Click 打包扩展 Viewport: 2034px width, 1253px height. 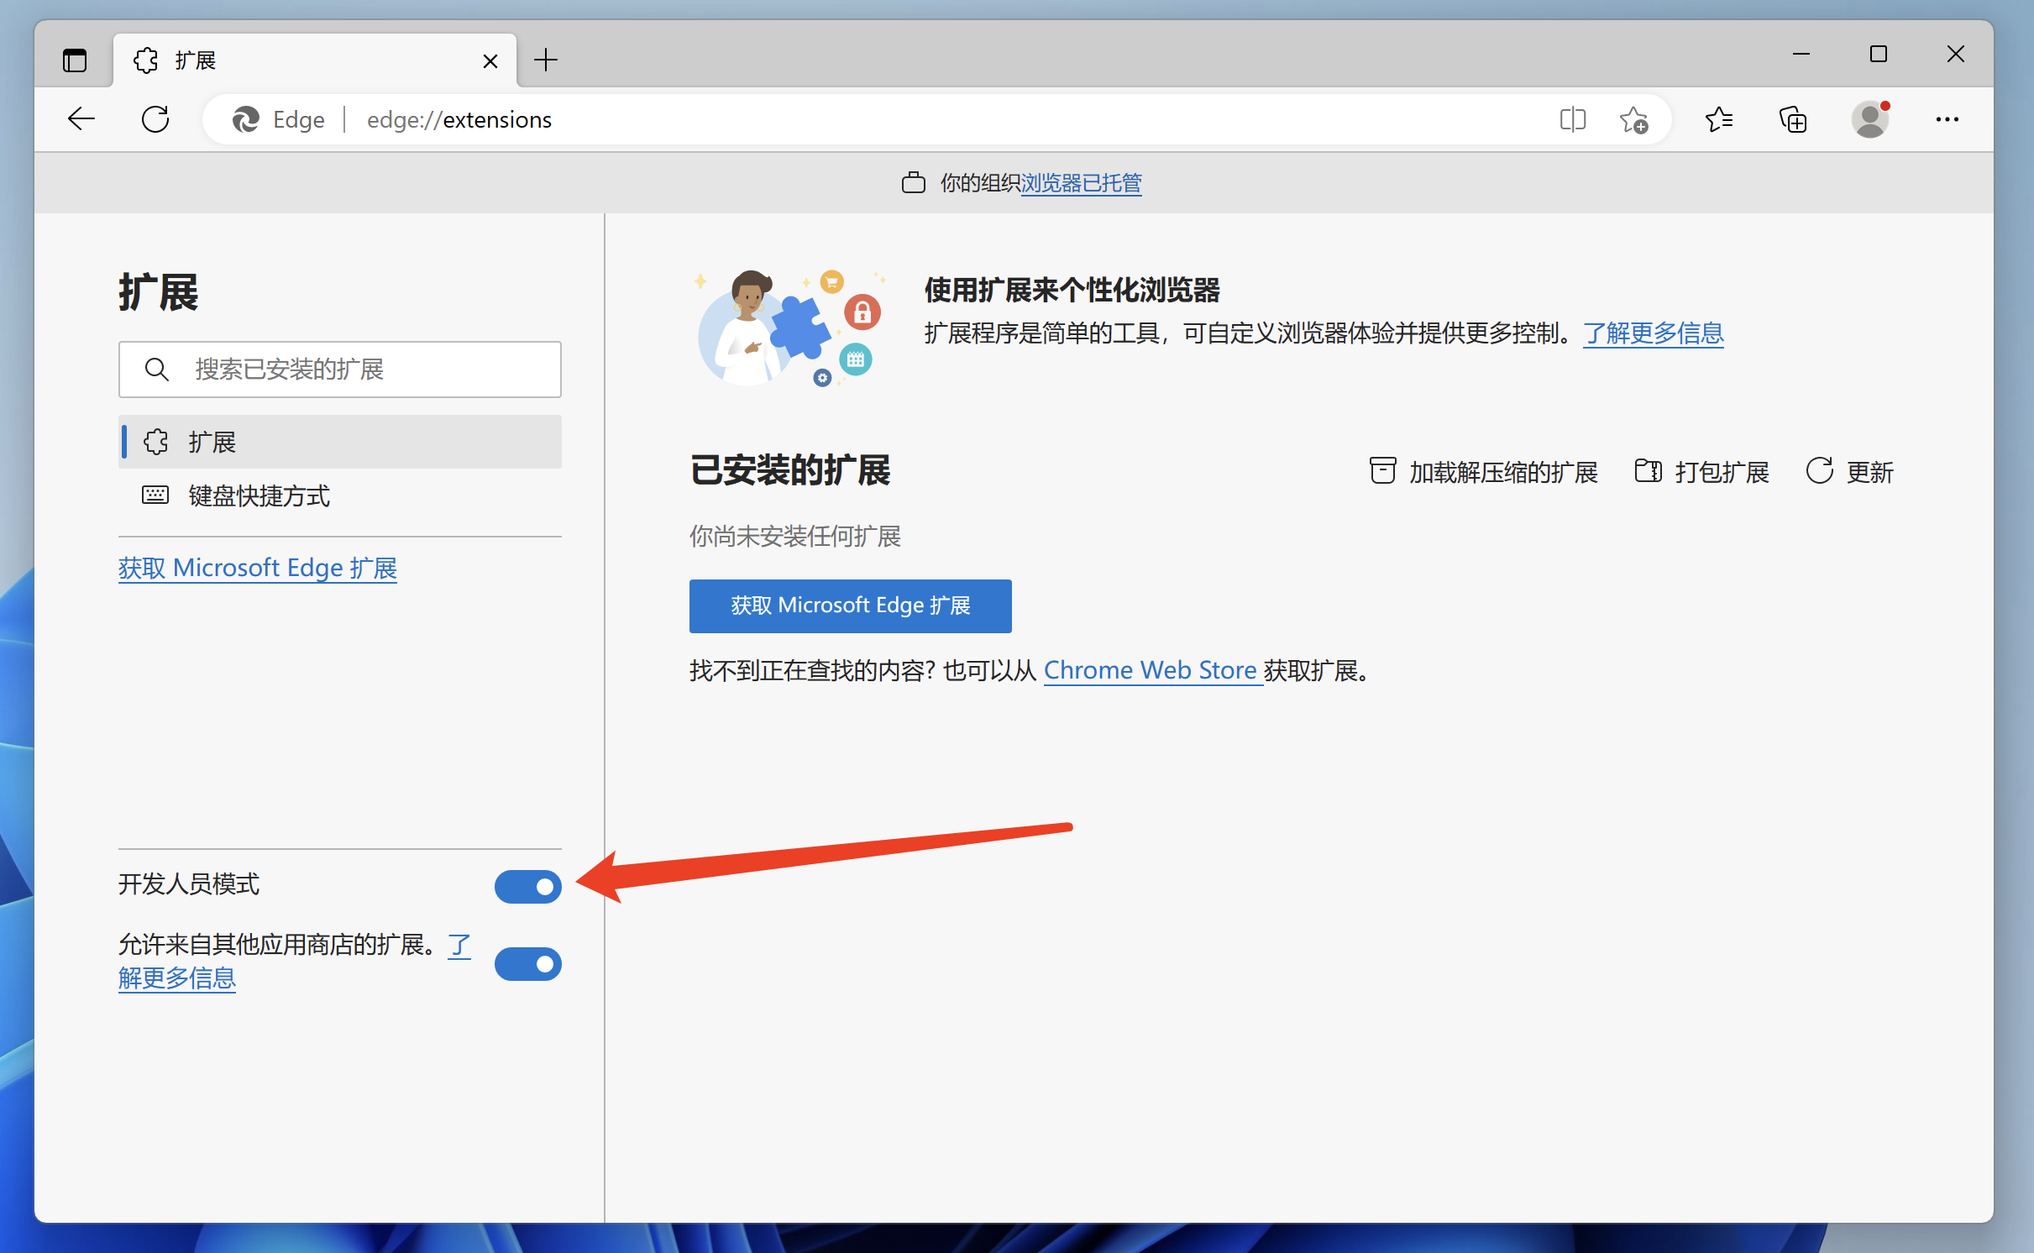1702,472
